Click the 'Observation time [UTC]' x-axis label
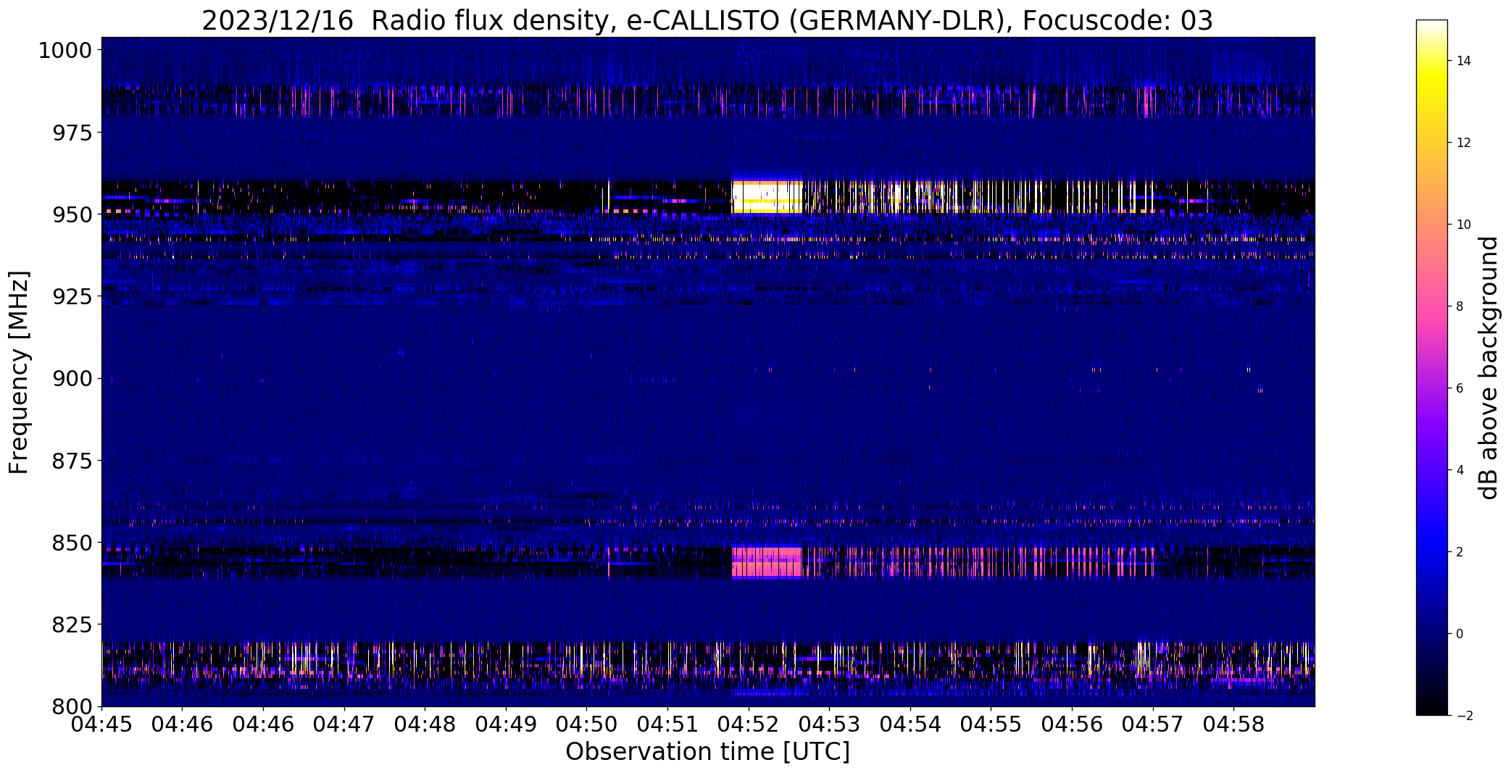This screenshot has width=1511, height=773. 707,752
